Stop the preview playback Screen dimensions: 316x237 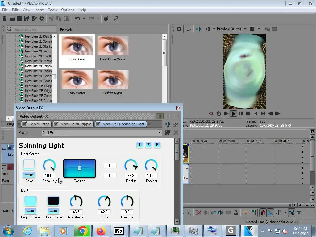point(248,114)
